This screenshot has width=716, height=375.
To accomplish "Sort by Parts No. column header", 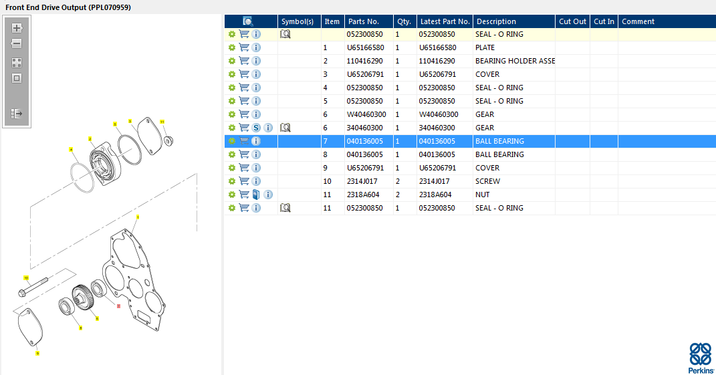I will [363, 21].
